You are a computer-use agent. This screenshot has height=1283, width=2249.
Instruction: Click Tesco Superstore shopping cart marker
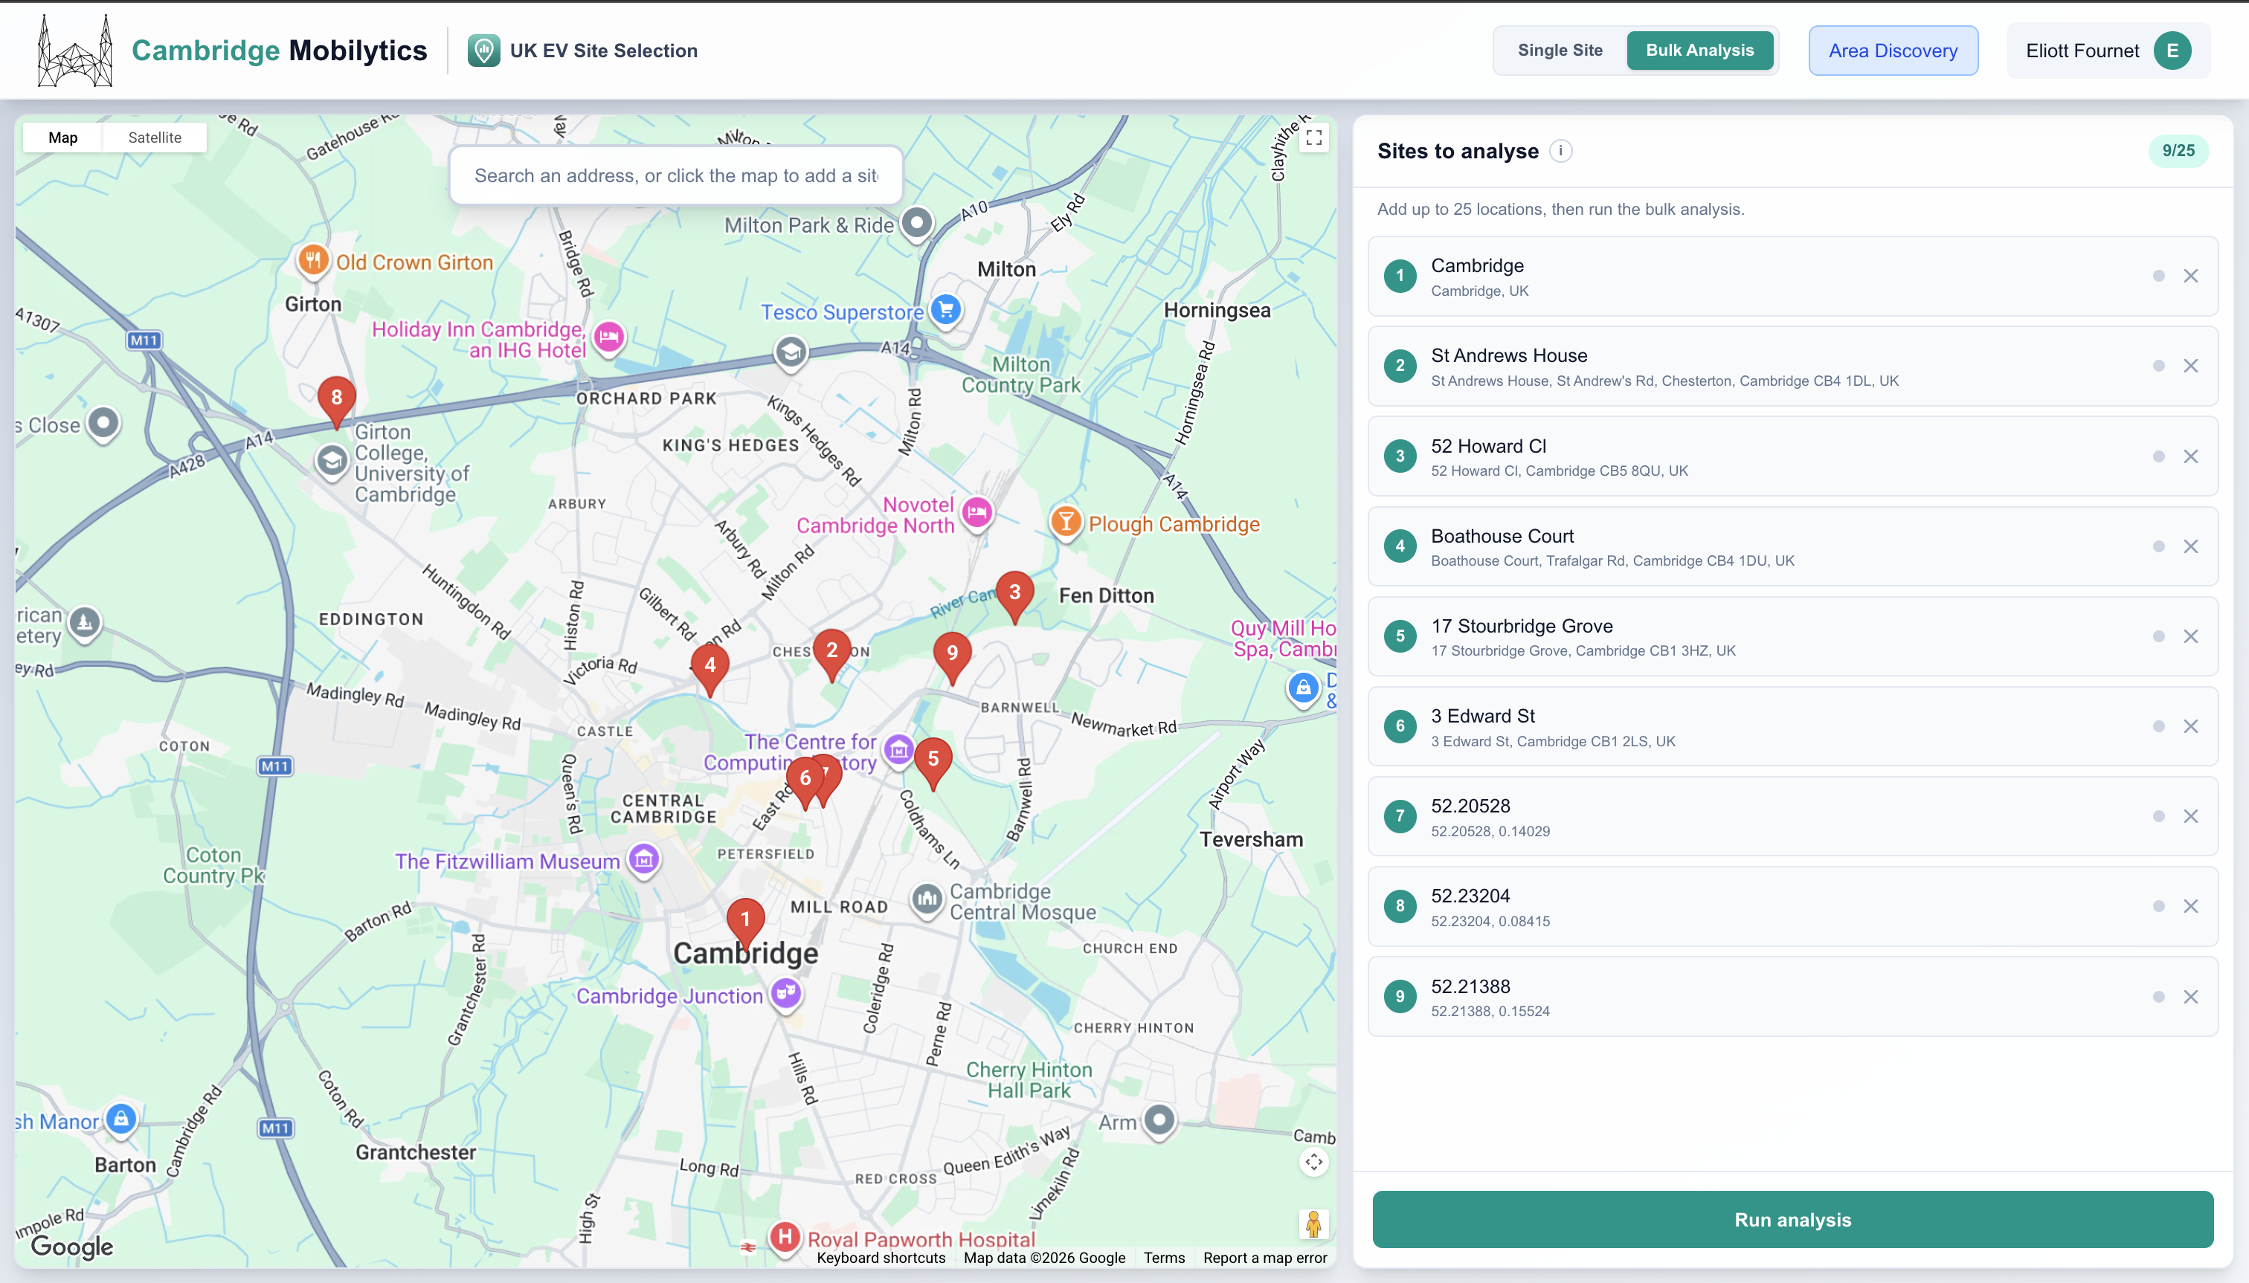946,310
